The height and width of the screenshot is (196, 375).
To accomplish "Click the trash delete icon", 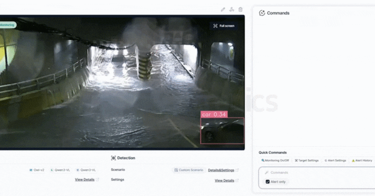I will (240, 9).
